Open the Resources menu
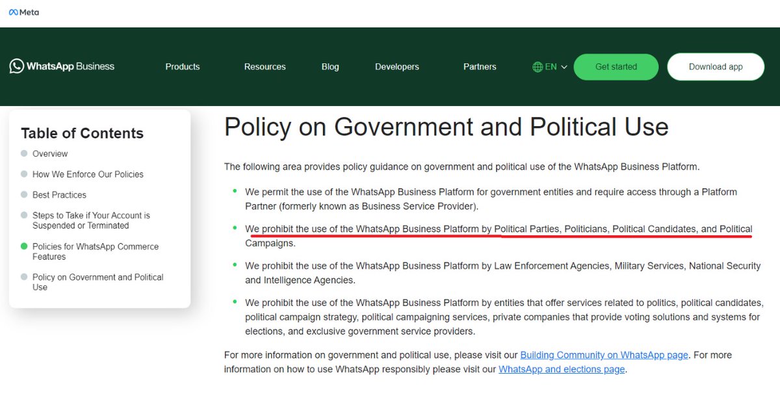The width and height of the screenshot is (780, 412). click(265, 67)
